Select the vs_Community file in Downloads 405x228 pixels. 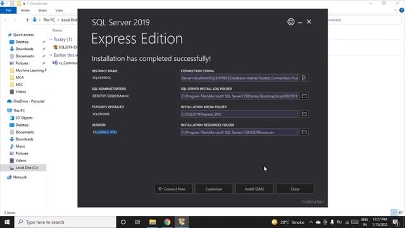tap(65, 63)
